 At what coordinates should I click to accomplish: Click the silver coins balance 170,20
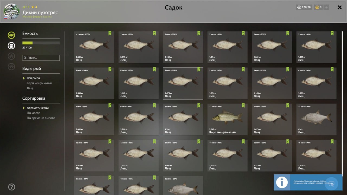click(x=304, y=7)
